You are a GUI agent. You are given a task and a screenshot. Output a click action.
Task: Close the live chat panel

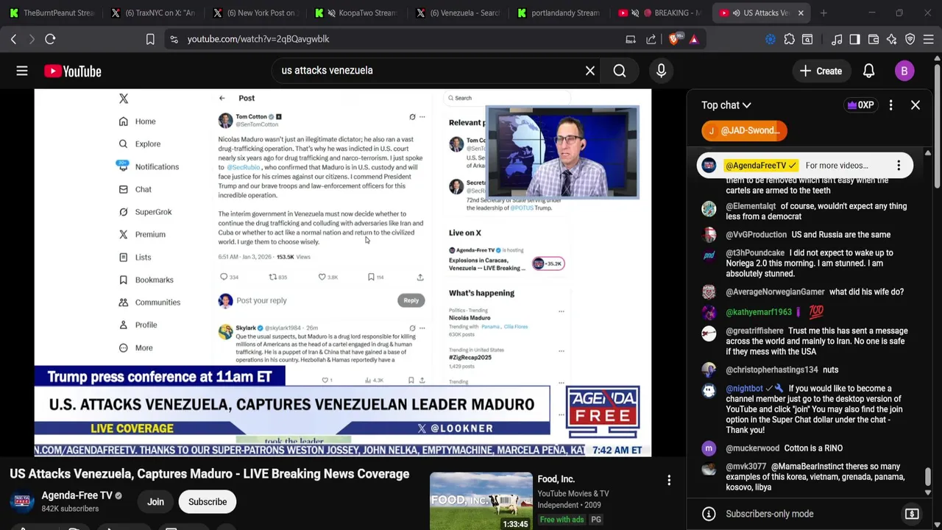coord(915,105)
